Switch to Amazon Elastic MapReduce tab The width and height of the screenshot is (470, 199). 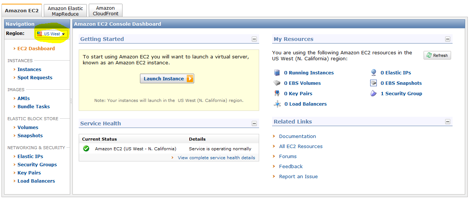[x=65, y=11]
